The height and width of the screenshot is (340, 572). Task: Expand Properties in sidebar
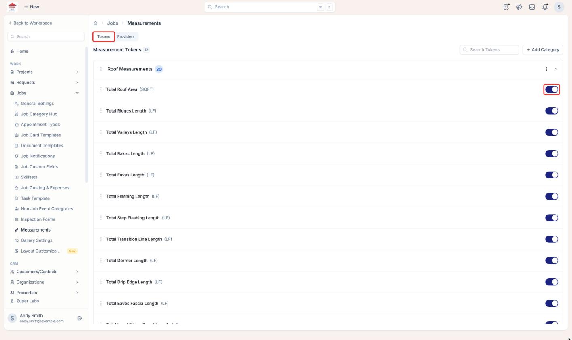(x=77, y=293)
